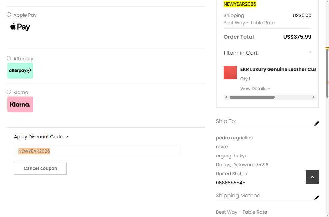Click the Qty:1 text of cart item
This screenshot has height=217, width=329.
[x=245, y=79]
